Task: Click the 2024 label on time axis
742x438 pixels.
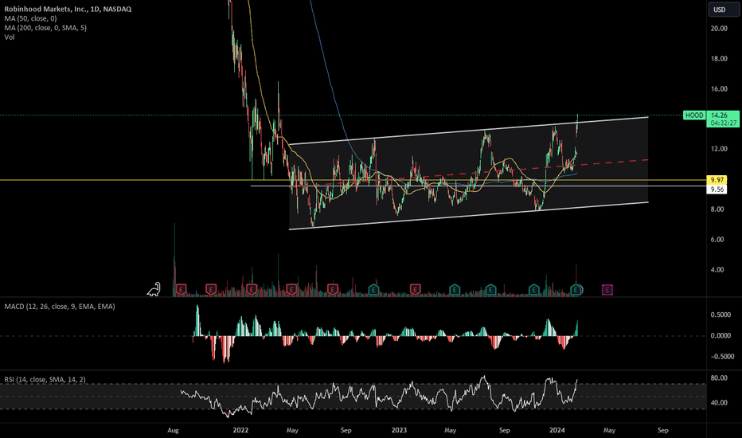Action: click(x=557, y=430)
